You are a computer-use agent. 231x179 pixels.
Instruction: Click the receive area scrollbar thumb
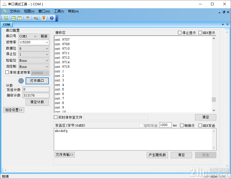point(214,99)
